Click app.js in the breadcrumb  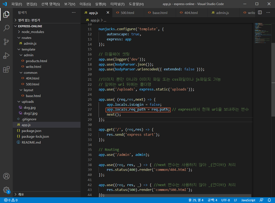click(95, 20)
